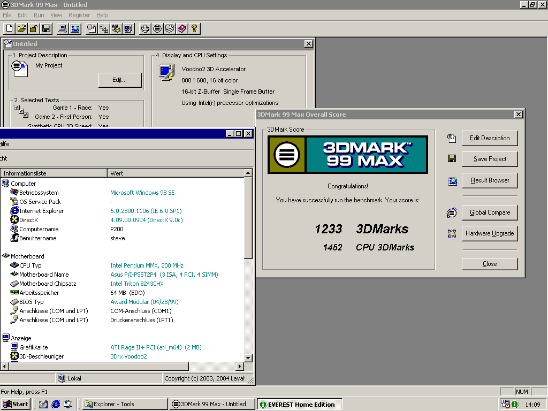Click the stacked results toolbar icon
Image resolution: width=548 pixels, height=411 pixels.
click(x=170, y=29)
